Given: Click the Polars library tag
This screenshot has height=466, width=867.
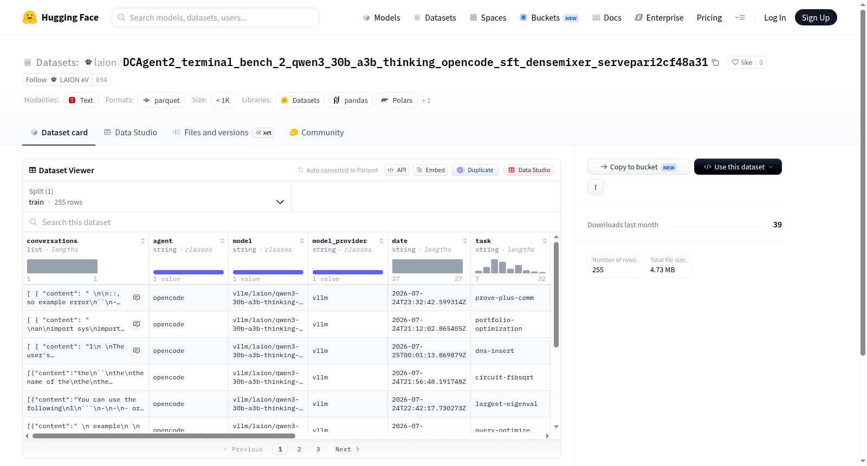Looking at the screenshot, I should coord(397,100).
